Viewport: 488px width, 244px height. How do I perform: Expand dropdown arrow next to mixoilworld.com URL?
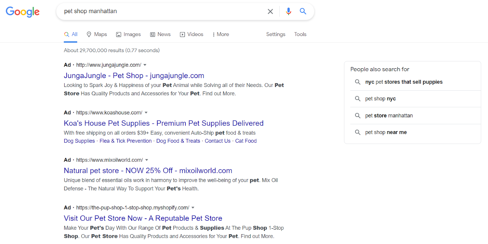[147, 160]
